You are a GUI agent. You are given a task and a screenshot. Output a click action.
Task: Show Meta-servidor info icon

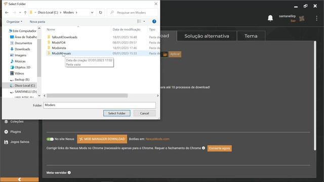[x=69, y=172]
